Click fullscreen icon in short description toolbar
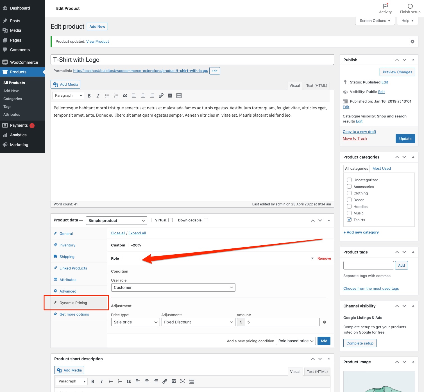The height and width of the screenshot is (392, 424). (x=183, y=381)
